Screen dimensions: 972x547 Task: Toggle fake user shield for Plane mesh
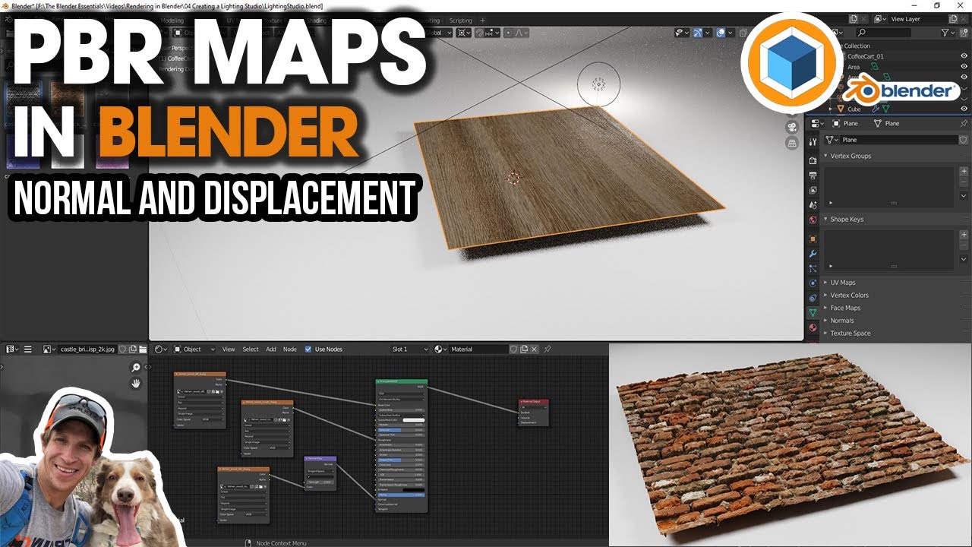964,140
